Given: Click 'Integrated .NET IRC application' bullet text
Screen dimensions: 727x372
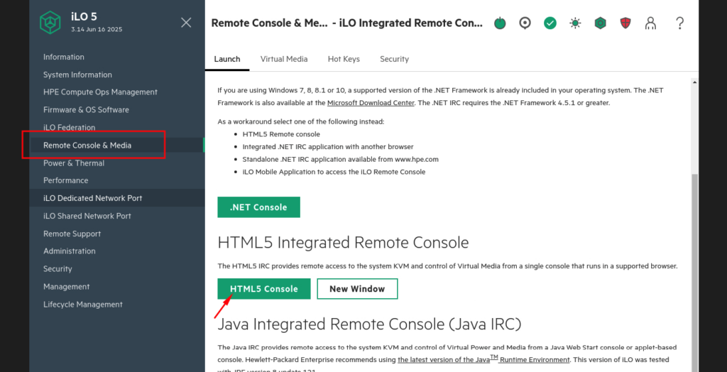Looking at the screenshot, I should (328, 146).
